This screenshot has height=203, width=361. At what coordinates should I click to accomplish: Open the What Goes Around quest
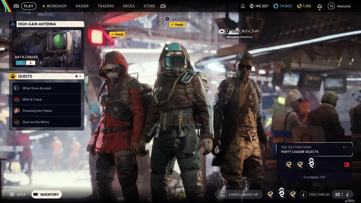click(x=47, y=88)
